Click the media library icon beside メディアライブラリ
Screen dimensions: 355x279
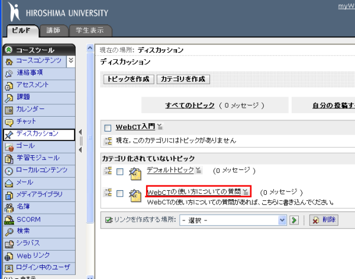pyautogui.click(x=9, y=195)
